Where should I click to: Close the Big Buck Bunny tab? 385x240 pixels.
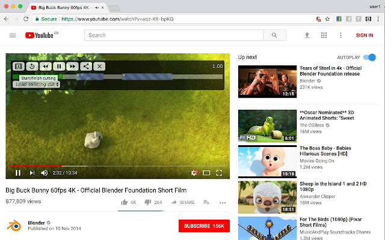(103, 8)
